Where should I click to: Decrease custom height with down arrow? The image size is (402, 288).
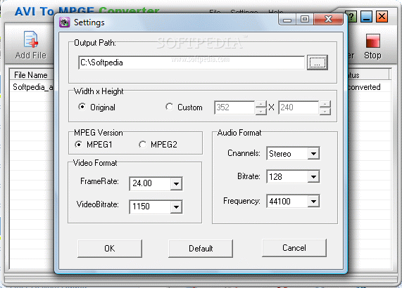tap(325, 111)
